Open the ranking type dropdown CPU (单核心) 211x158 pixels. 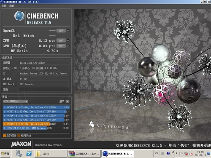[16, 101]
